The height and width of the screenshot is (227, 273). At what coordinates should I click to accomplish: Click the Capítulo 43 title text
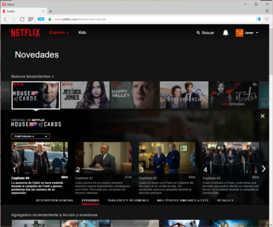click(211, 178)
